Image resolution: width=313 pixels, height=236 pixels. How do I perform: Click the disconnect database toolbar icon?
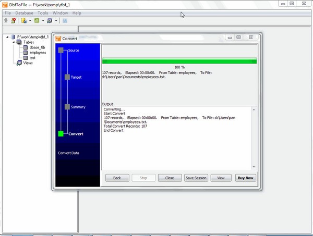click(x=14, y=21)
